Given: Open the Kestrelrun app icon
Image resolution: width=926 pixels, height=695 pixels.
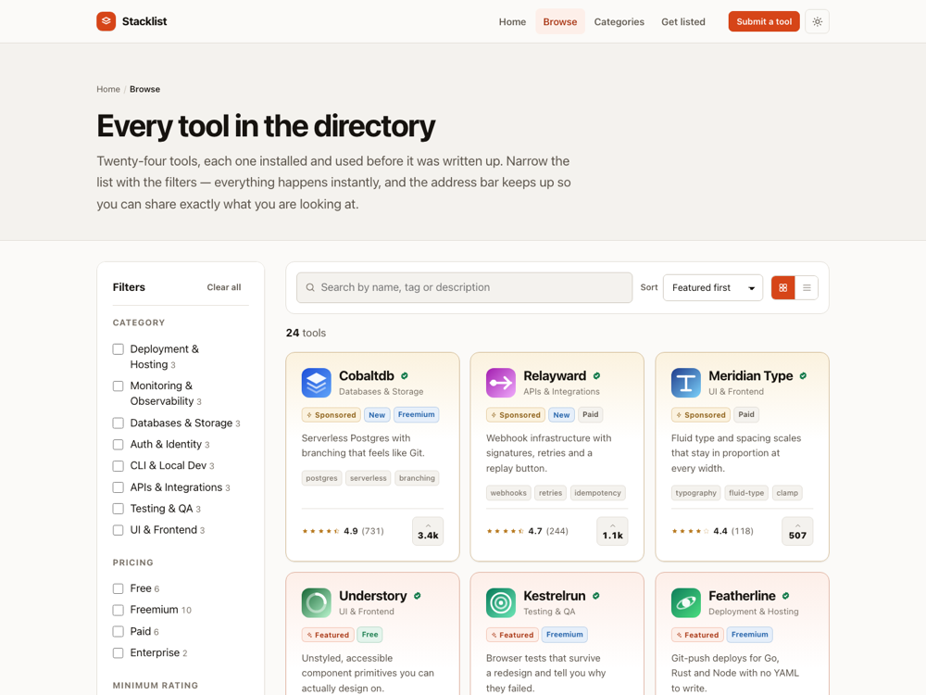Looking at the screenshot, I should tap(501, 603).
